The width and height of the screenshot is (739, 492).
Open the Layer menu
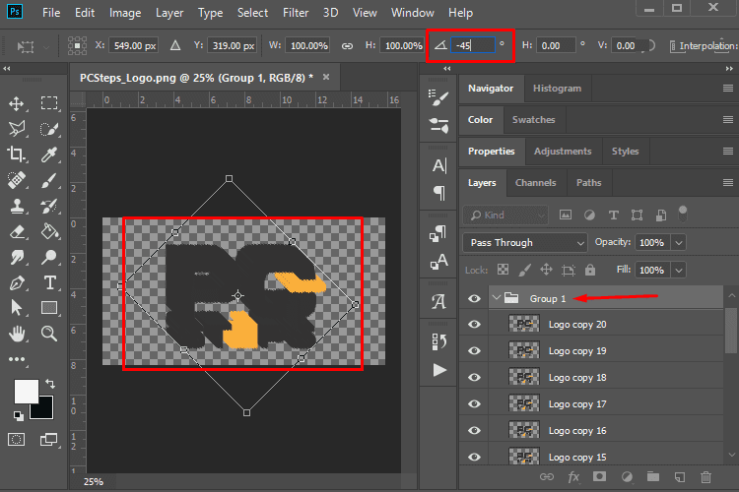pos(169,13)
